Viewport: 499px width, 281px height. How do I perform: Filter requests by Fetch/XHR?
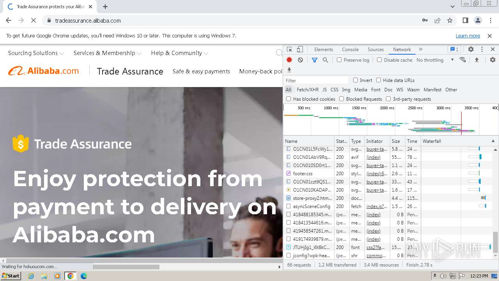click(308, 89)
